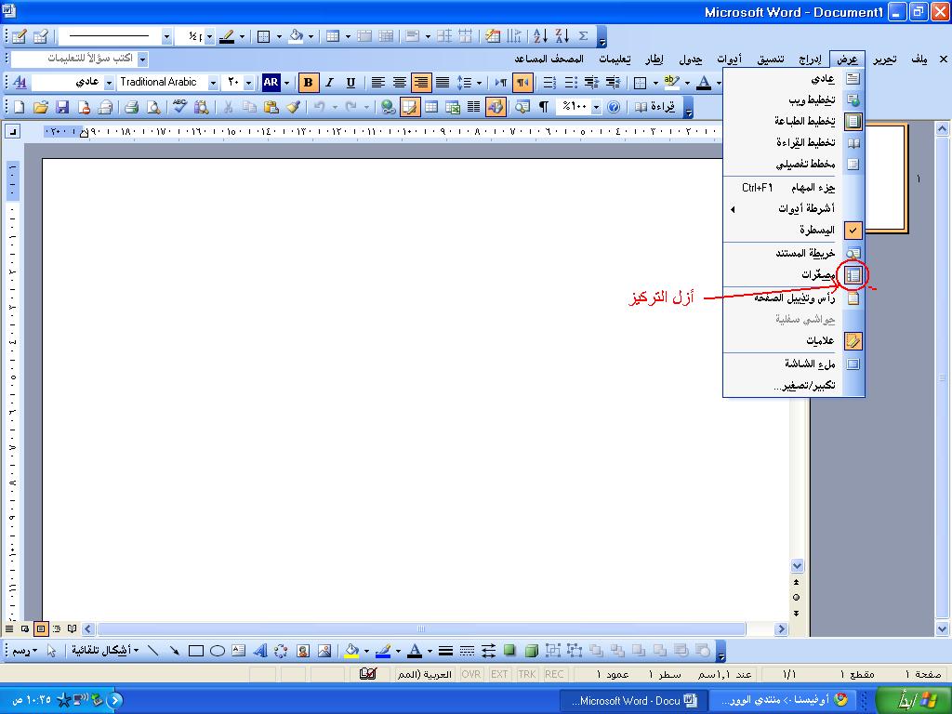
Task: Toggle right-to-left text direction
Action: click(x=522, y=83)
